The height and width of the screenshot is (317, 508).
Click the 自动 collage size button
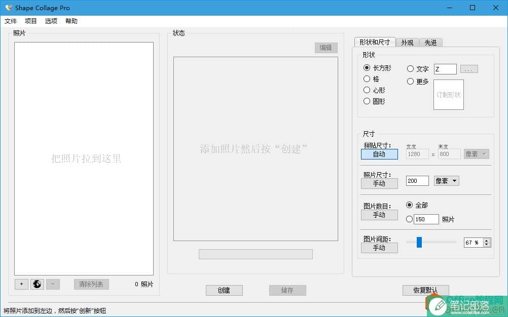pyautogui.click(x=379, y=154)
